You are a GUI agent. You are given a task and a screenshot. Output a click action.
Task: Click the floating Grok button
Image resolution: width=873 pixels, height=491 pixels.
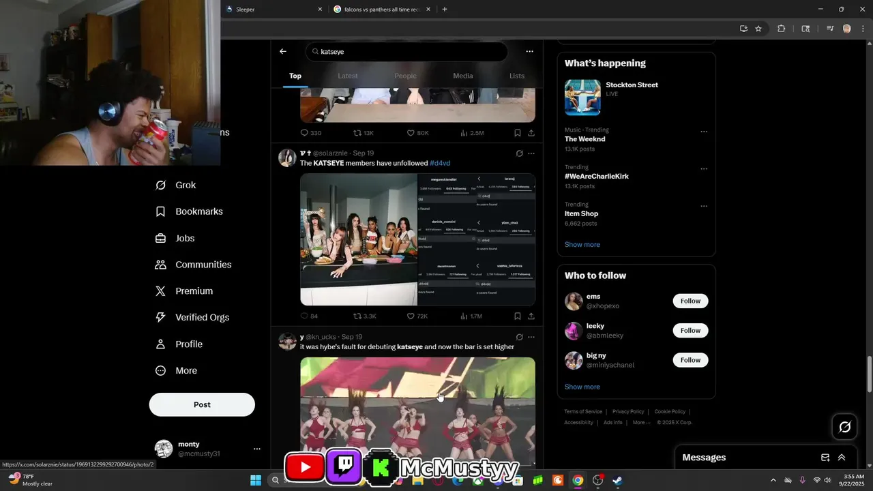[844, 427]
